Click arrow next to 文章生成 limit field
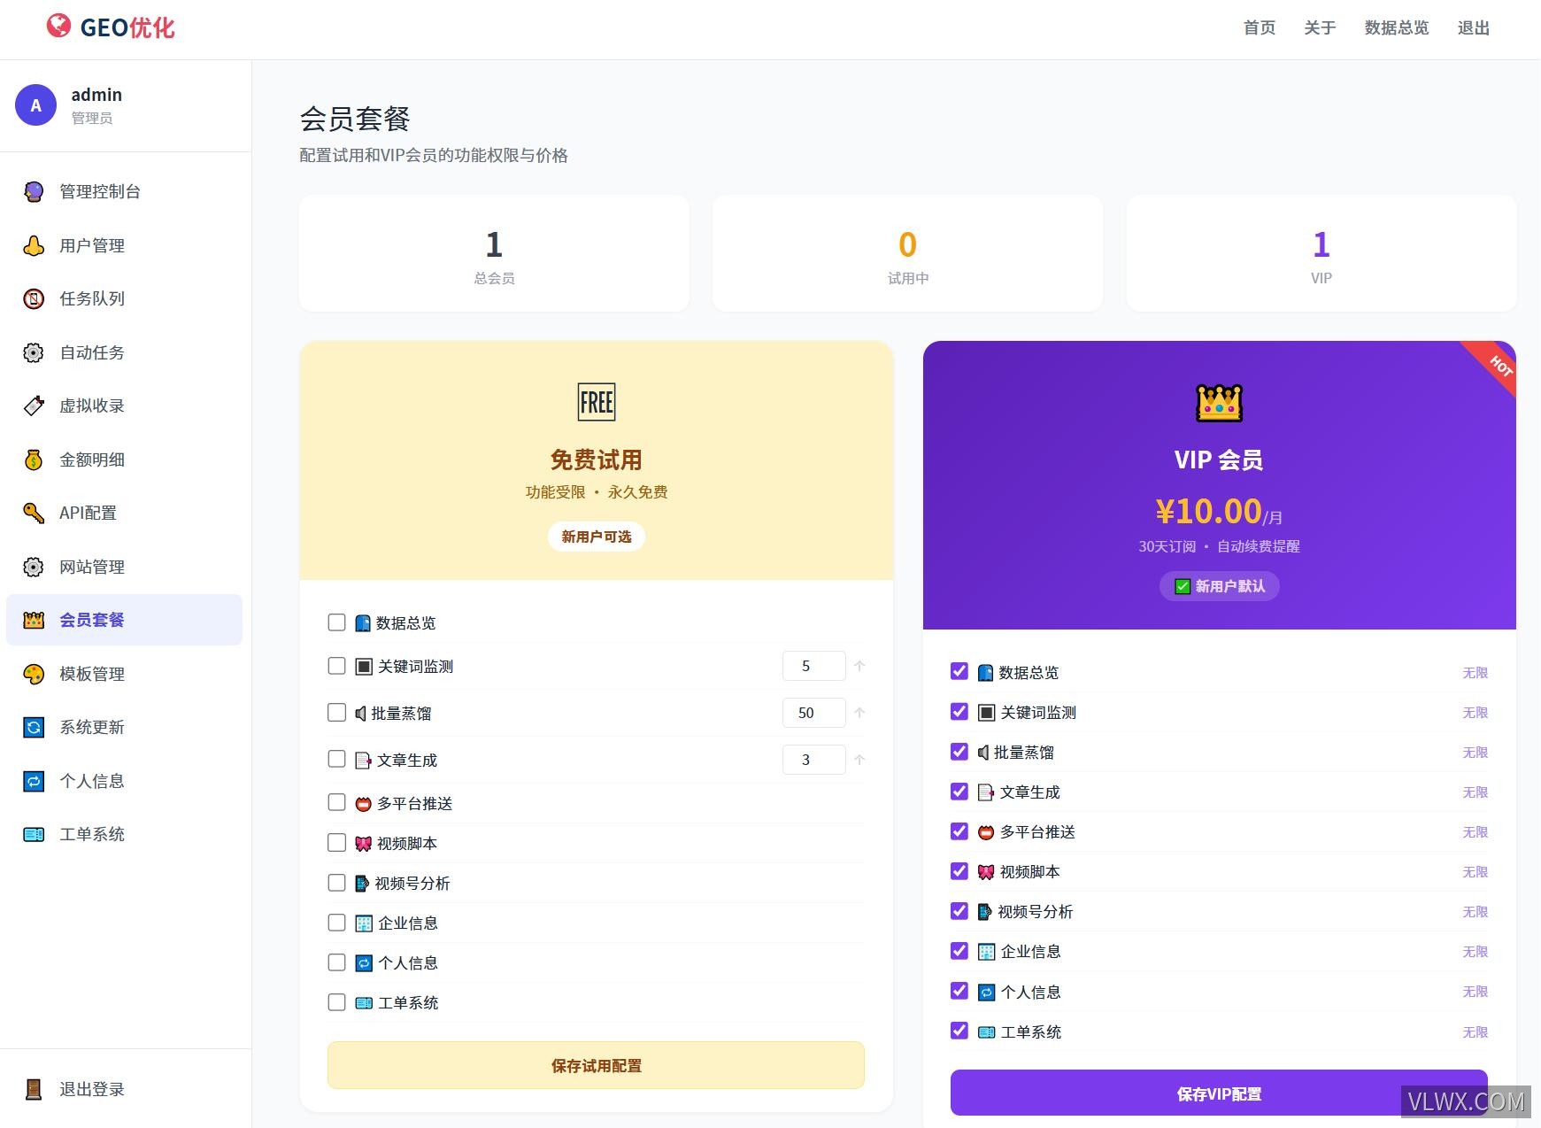Viewport: 1541px width, 1128px height. [859, 760]
